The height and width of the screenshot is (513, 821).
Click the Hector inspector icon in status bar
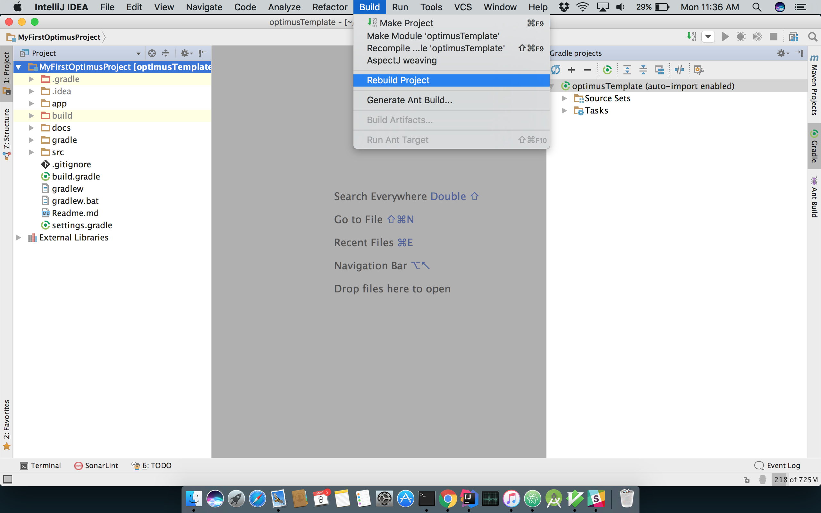tap(762, 479)
